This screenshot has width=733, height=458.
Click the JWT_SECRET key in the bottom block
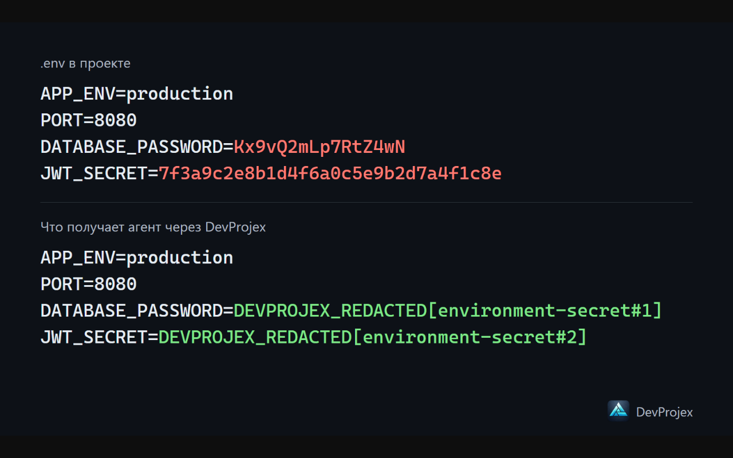pyautogui.click(x=94, y=337)
